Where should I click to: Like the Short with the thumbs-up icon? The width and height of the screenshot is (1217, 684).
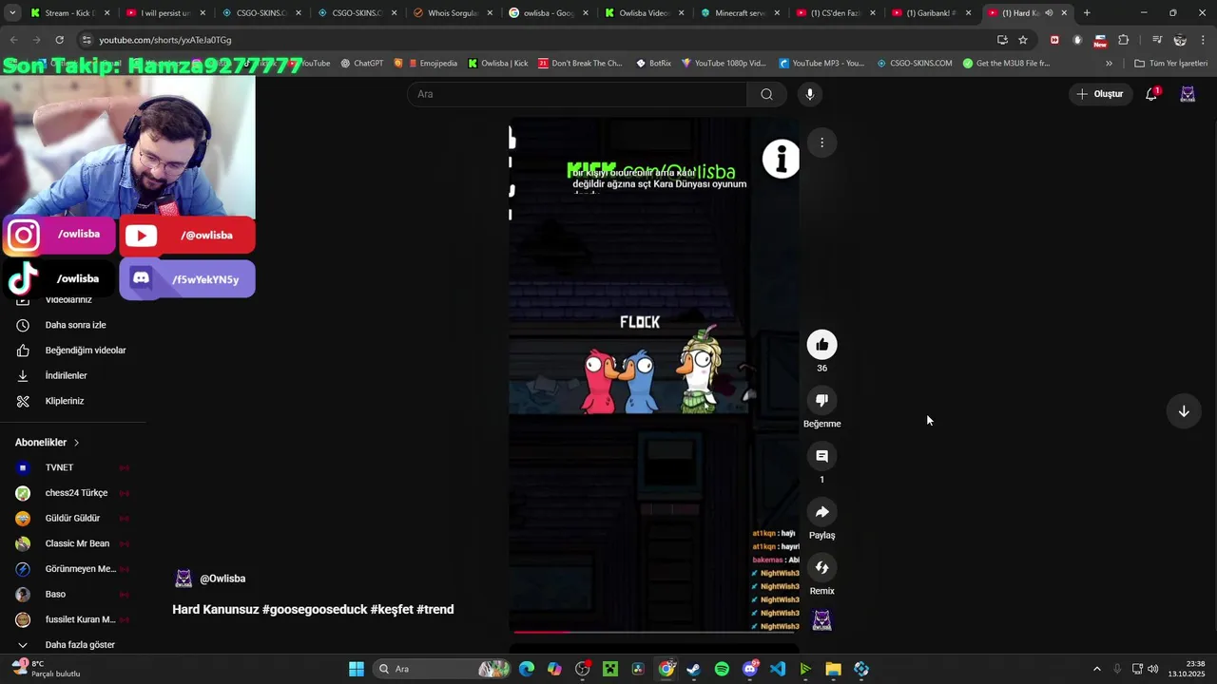(821, 345)
